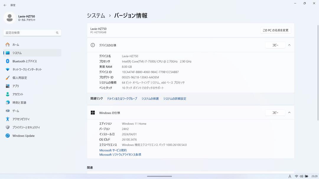Viewport: 319px width, 179px height.
Task: Click システム in the breadcrumb
Action: coord(96,16)
